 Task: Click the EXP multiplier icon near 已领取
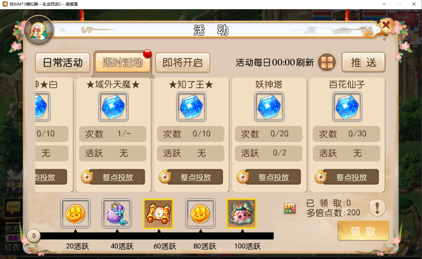(290, 208)
